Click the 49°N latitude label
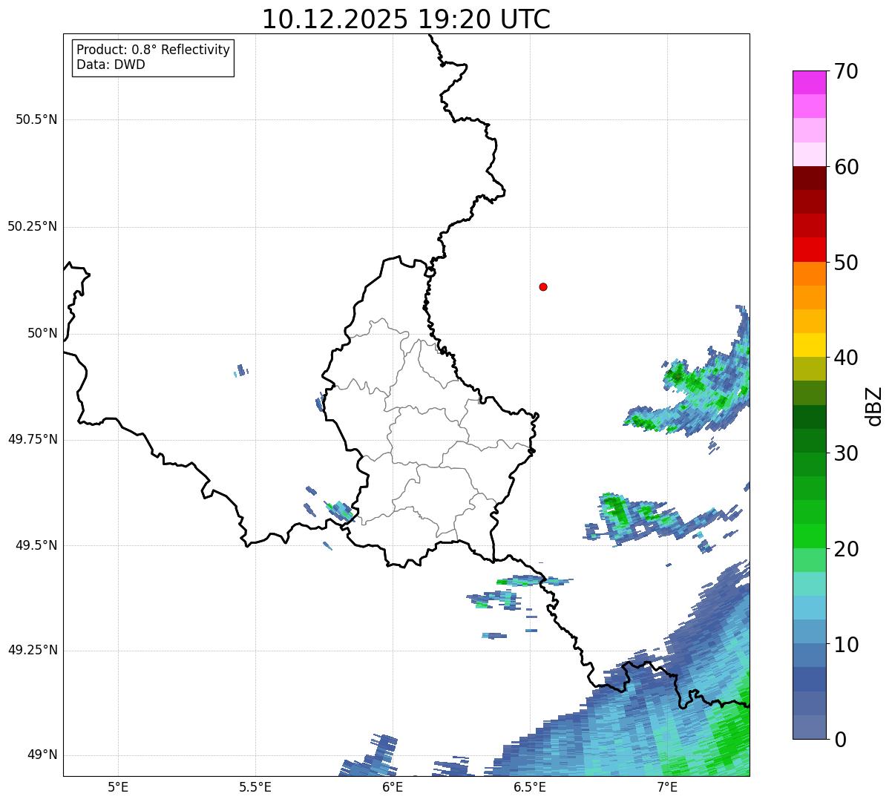The height and width of the screenshot is (802, 892). tap(42, 755)
